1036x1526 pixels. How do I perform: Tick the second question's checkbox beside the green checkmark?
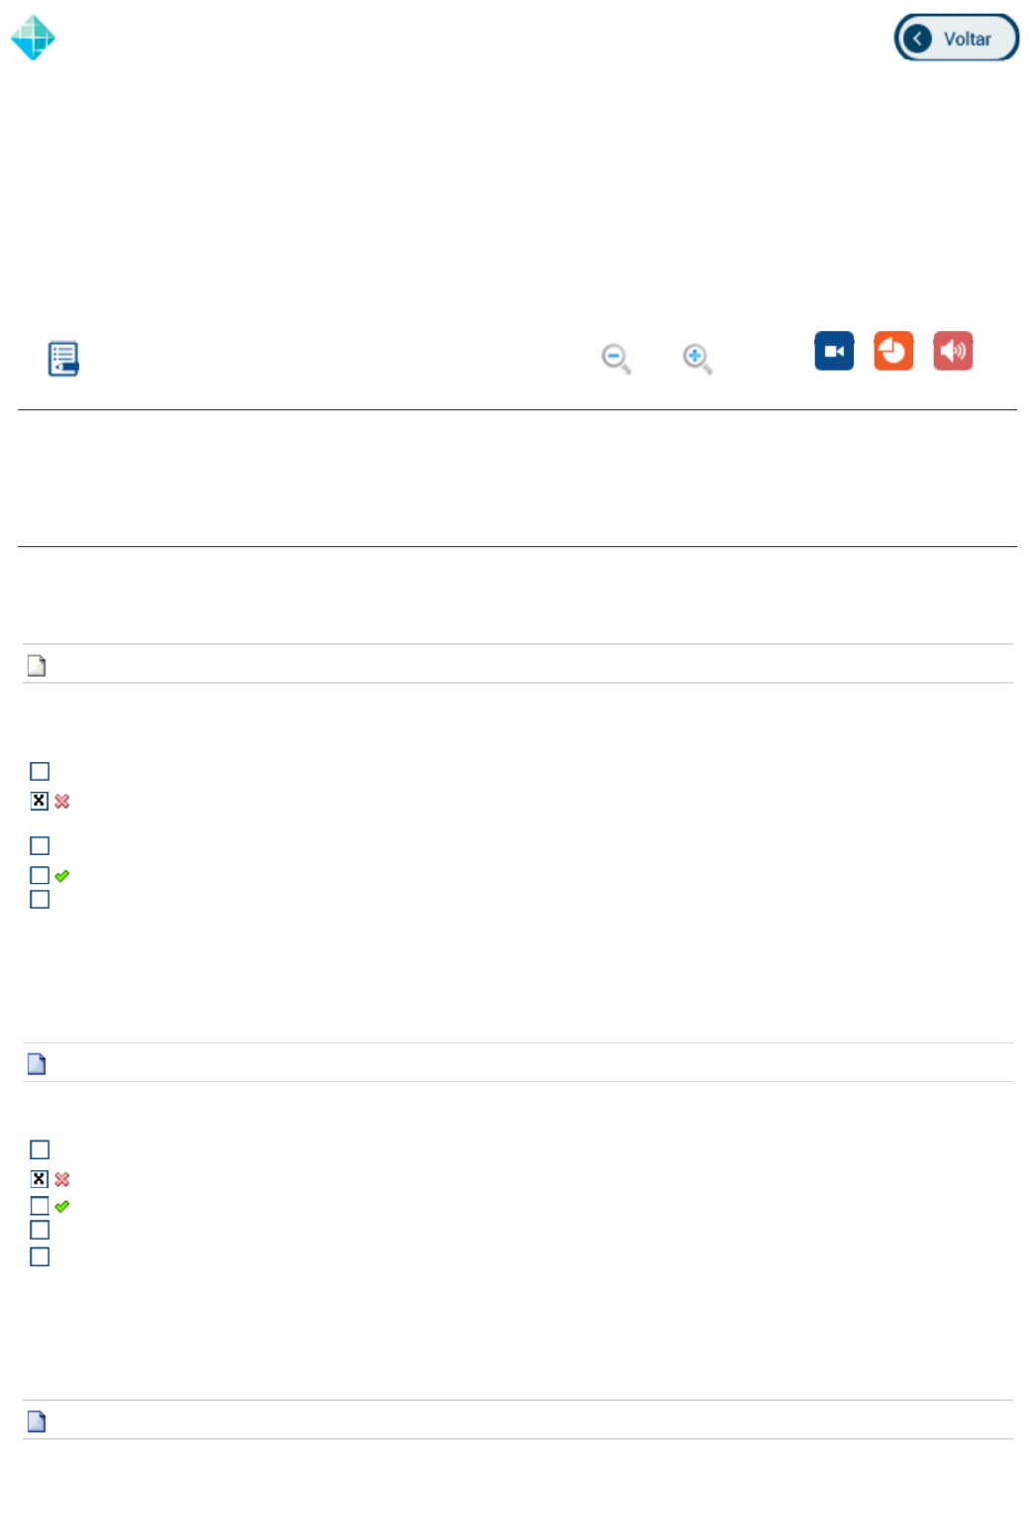point(40,1206)
